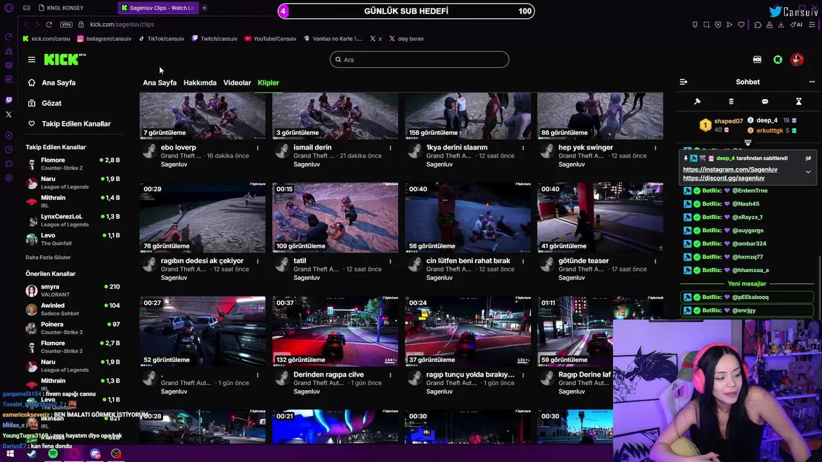Image resolution: width=822 pixels, height=462 pixels.
Task: Open Mithrain channel in followed list
Action: tap(73, 201)
